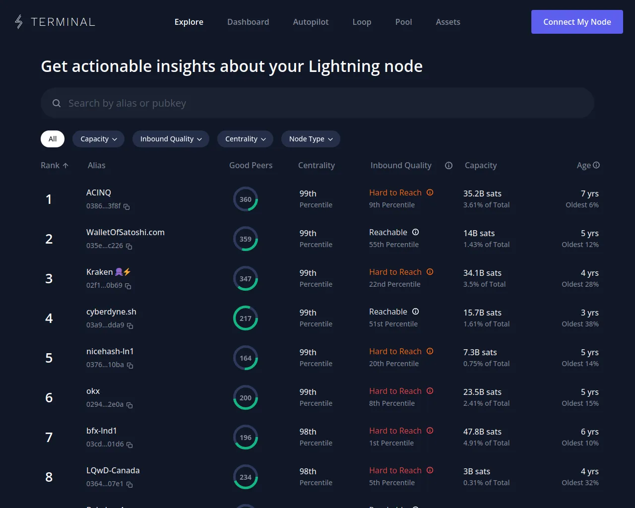
Task: Open the bfx-lnd1 node link
Action: point(102,431)
